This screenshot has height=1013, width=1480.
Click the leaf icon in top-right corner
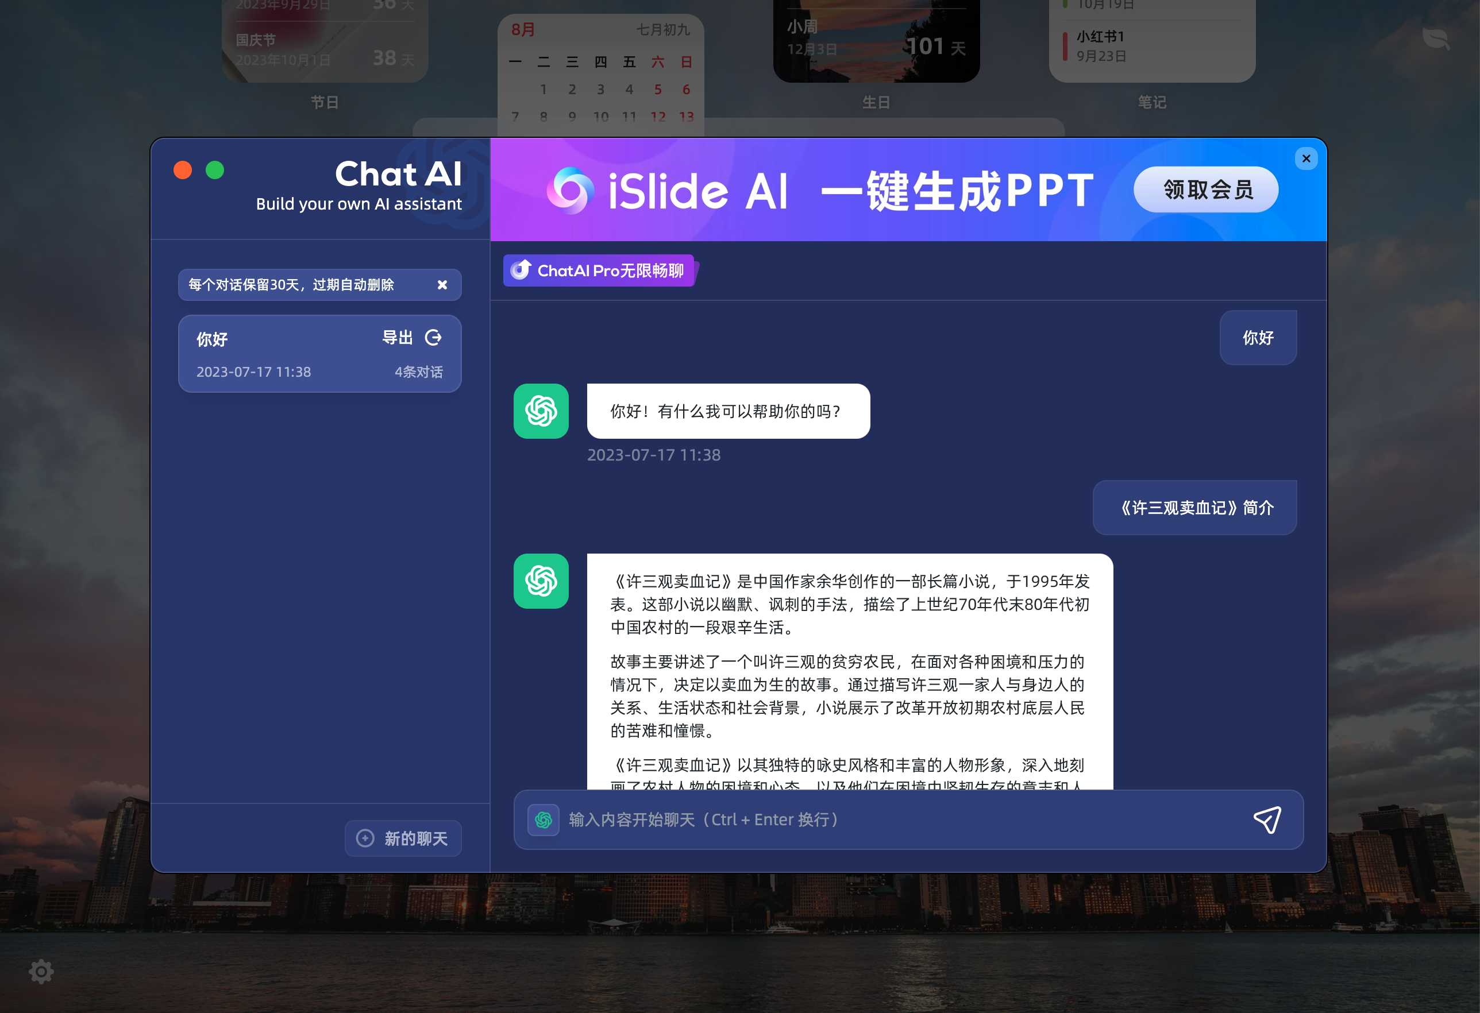1435,38
